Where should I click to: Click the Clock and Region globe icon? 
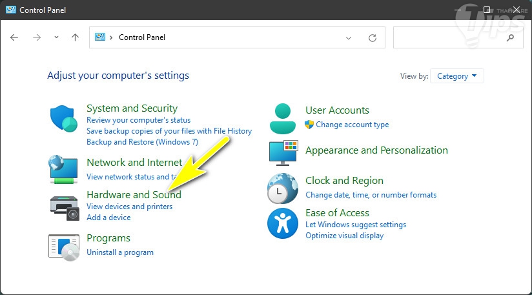tap(282, 188)
